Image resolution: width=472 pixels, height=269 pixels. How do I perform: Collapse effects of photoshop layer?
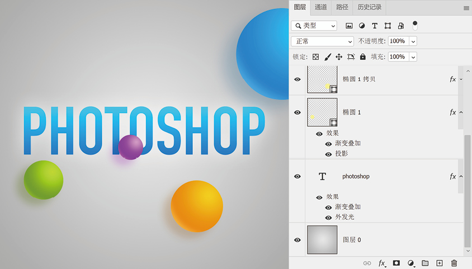click(x=461, y=177)
